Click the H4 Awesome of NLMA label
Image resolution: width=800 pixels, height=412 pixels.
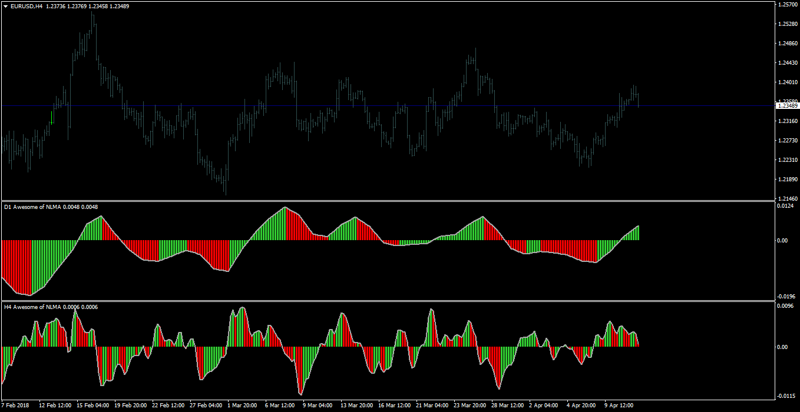pos(32,307)
